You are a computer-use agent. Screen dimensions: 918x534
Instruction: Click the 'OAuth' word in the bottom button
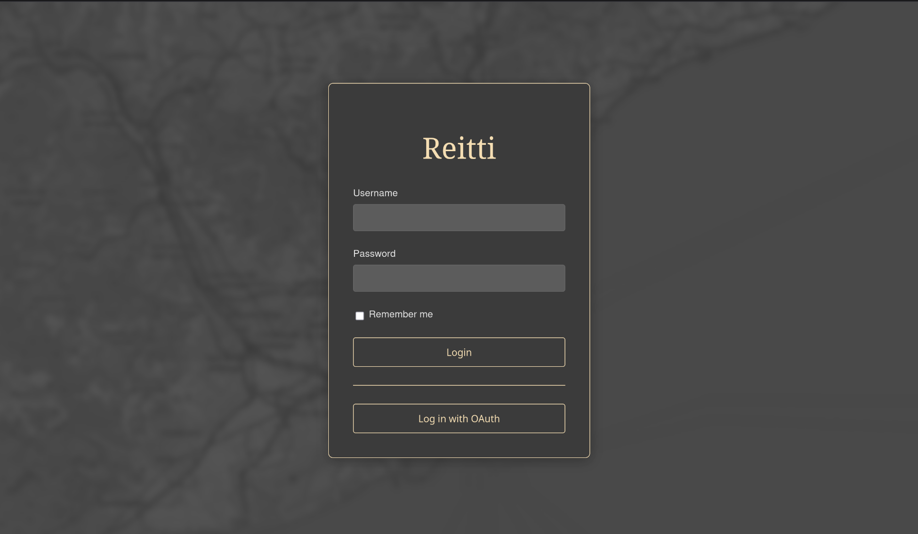(x=485, y=419)
